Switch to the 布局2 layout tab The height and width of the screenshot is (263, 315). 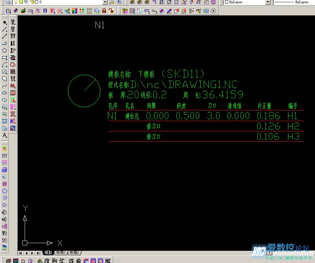(74, 253)
